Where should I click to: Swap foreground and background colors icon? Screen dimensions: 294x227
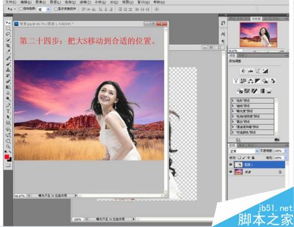coord(10,152)
